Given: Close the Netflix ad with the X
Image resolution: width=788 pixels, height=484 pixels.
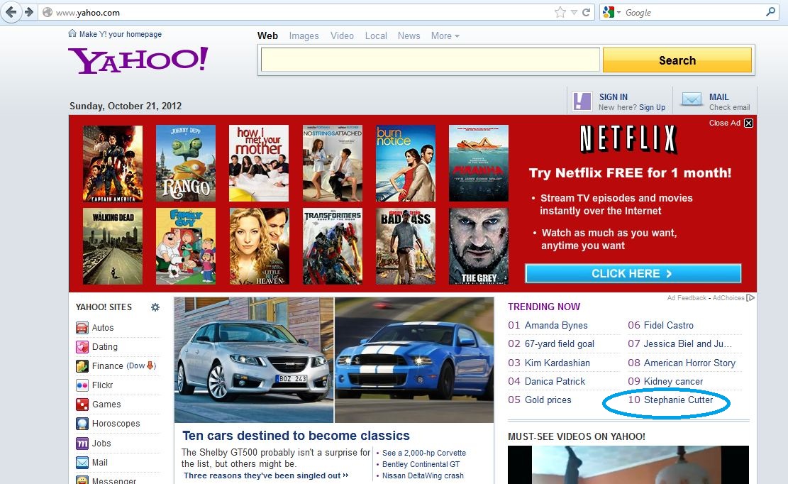Looking at the screenshot, I should point(748,123).
